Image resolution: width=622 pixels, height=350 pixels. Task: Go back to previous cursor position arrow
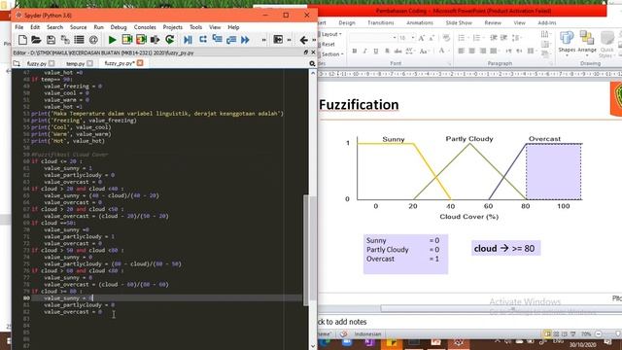pyautogui.click(x=304, y=40)
